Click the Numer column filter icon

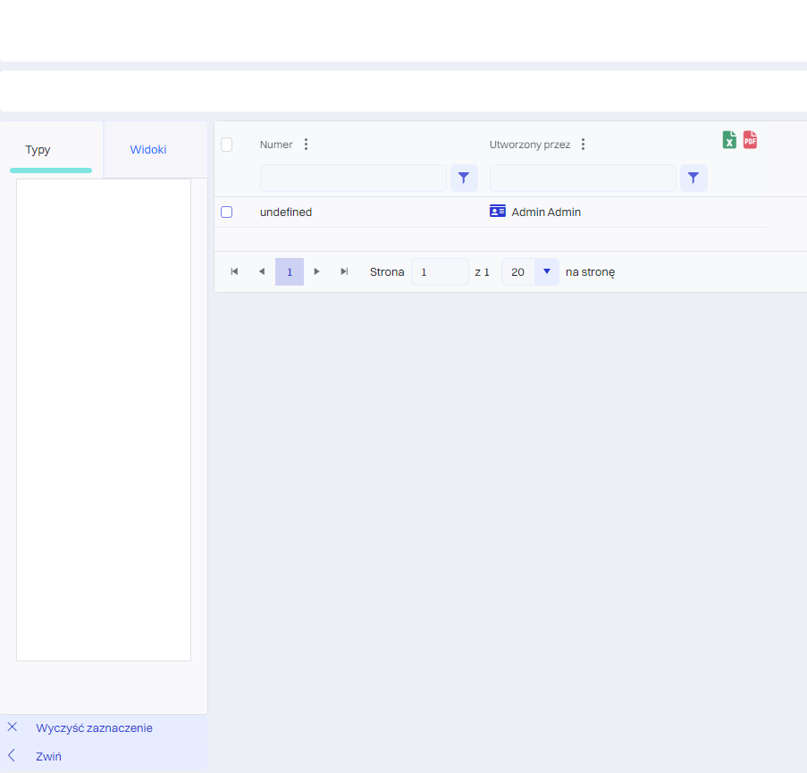pos(463,179)
